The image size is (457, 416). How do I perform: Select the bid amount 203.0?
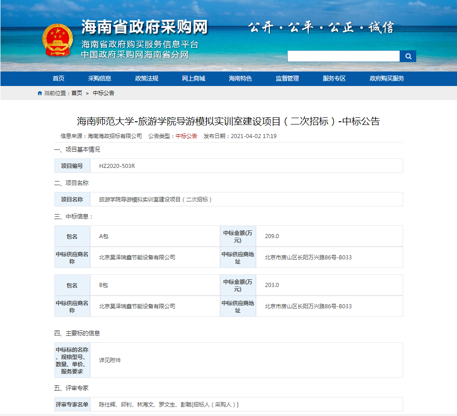[272, 285]
